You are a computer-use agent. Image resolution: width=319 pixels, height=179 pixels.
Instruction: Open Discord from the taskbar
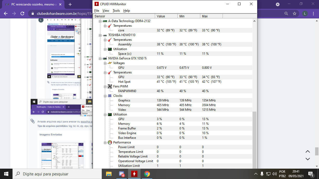pos(122,174)
